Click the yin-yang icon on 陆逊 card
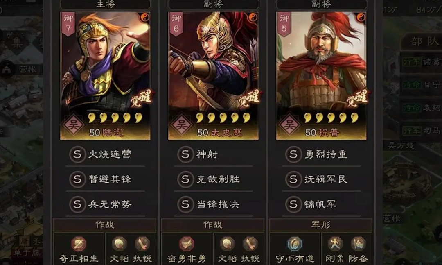The height and width of the screenshot is (265, 442). [145, 18]
